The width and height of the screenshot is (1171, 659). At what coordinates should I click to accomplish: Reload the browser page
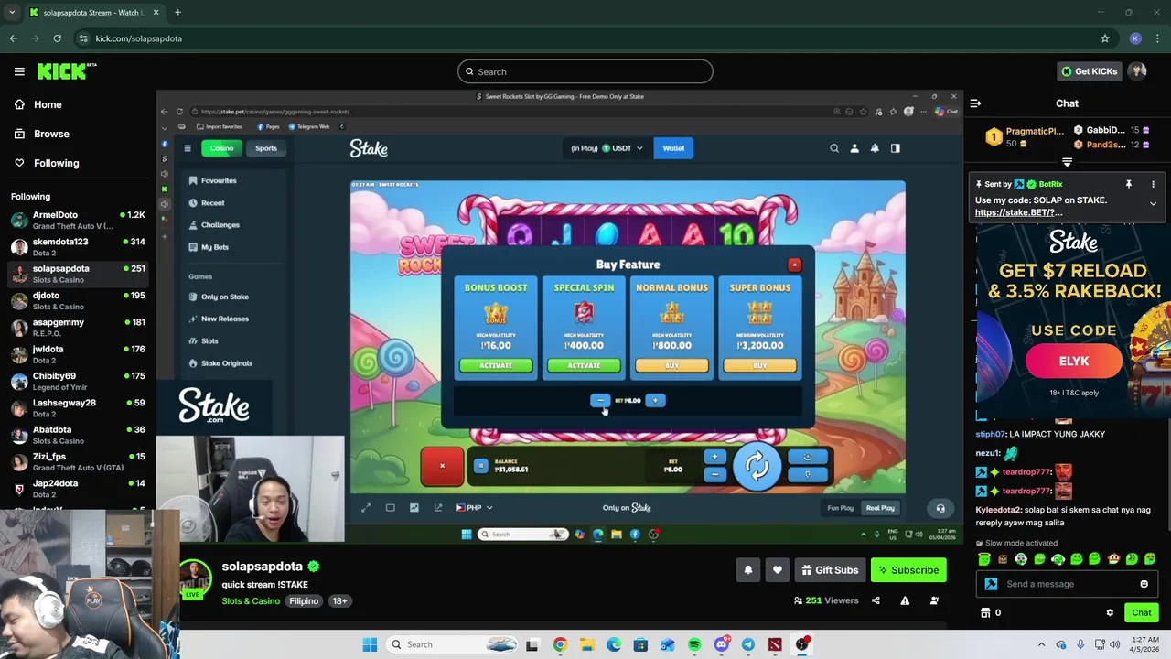tap(57, 38)
